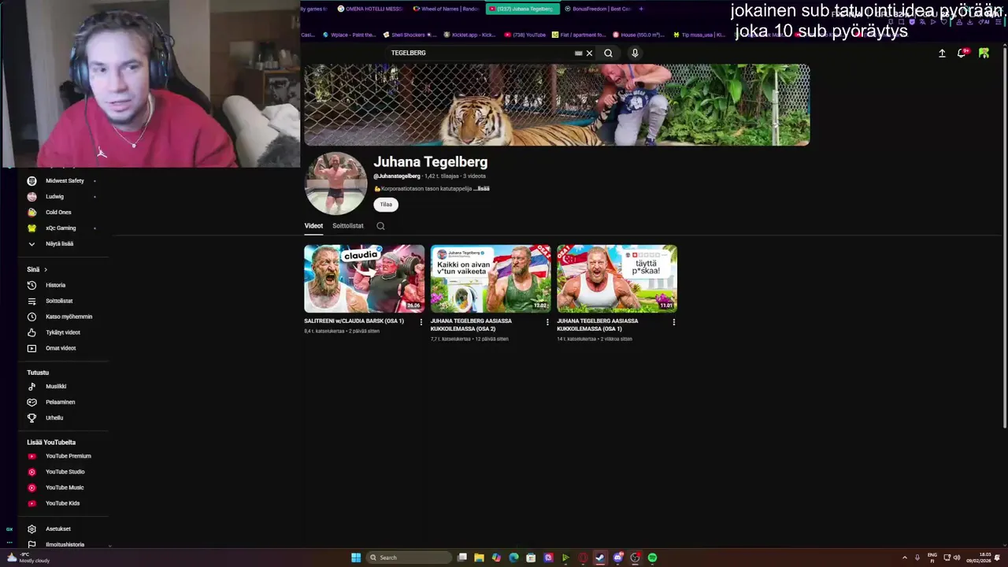Open YouTube notifications bell

pos(962,54)
